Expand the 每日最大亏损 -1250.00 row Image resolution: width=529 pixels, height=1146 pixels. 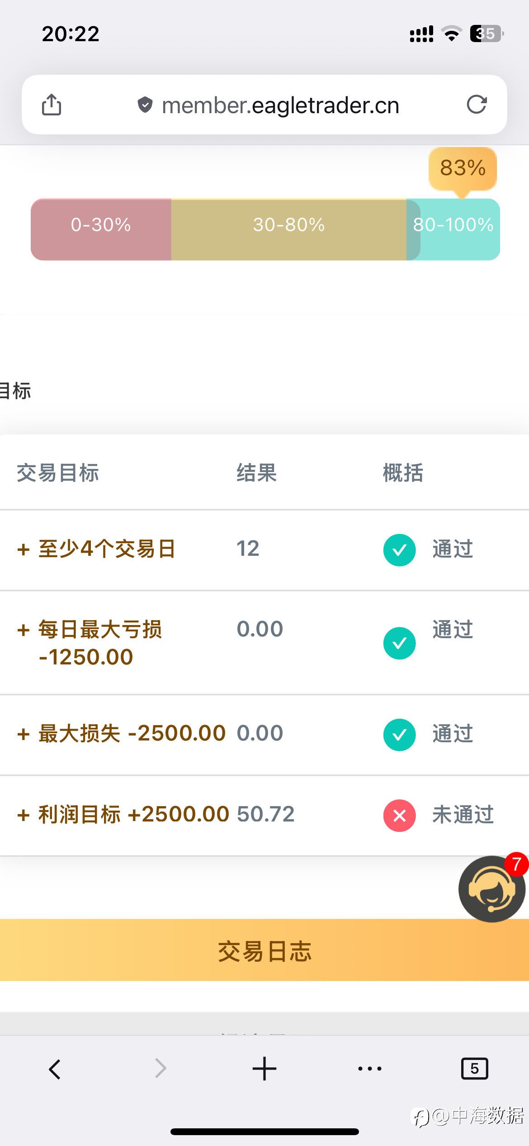[24, 630]
